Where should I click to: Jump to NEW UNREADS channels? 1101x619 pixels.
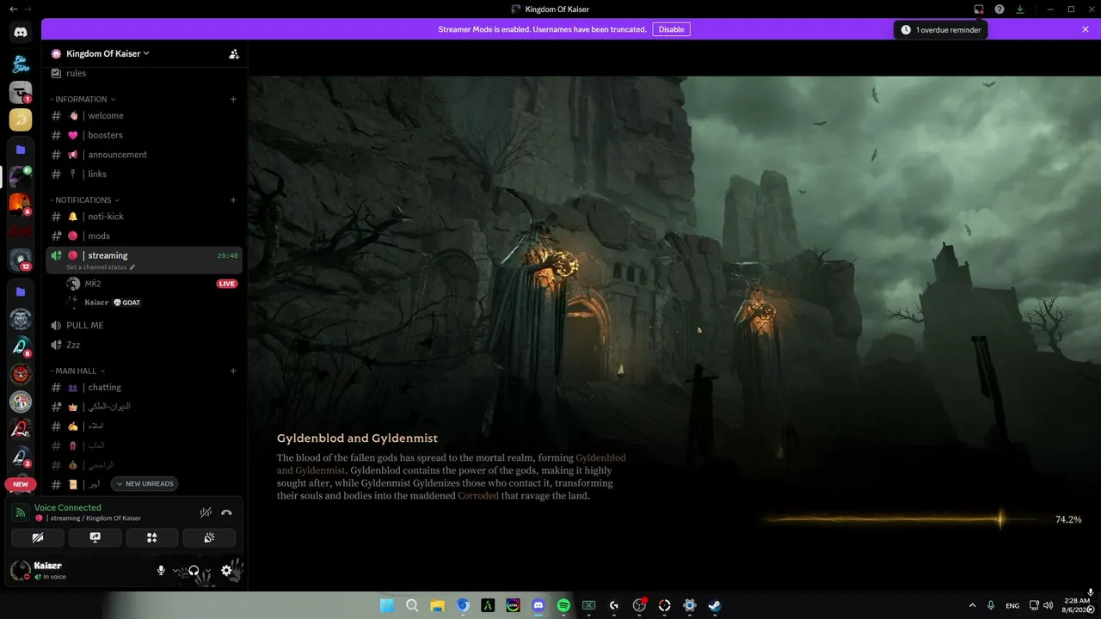(145, 484)
